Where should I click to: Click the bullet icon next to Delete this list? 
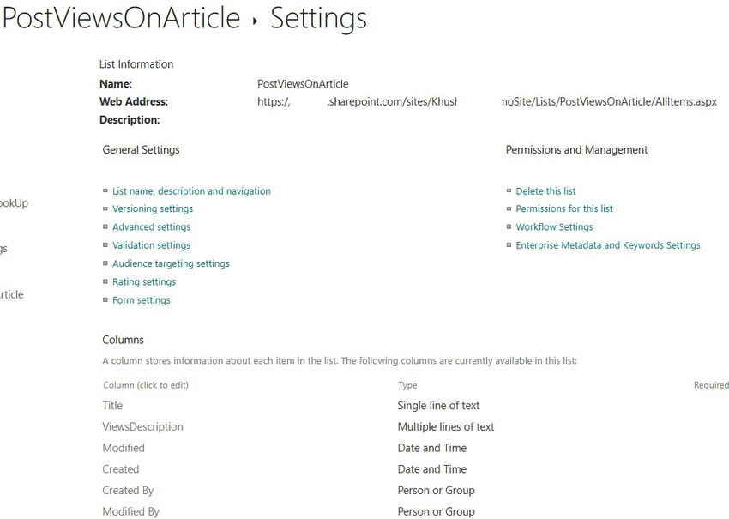pos(509,190)
